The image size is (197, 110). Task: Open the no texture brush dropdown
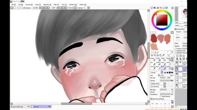tap(165, 86)
